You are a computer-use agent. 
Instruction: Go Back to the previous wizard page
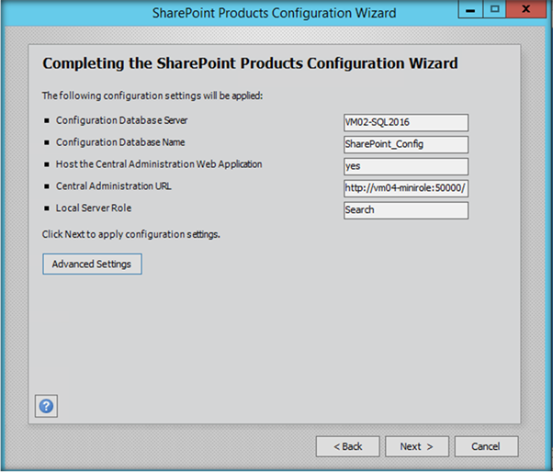347,446
